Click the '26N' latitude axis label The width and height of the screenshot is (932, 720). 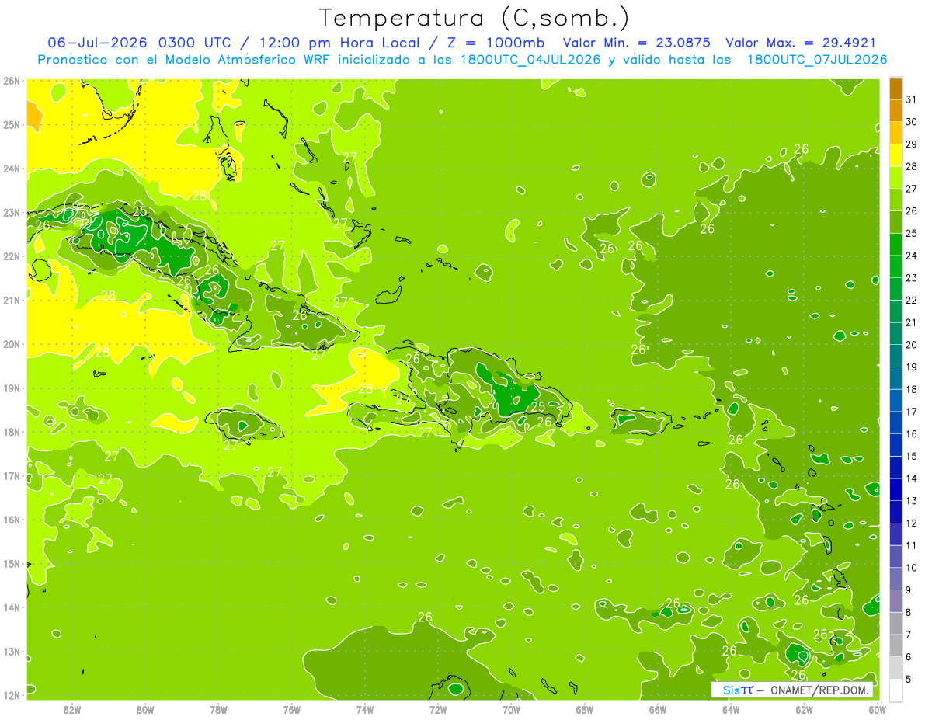[12, 81]
